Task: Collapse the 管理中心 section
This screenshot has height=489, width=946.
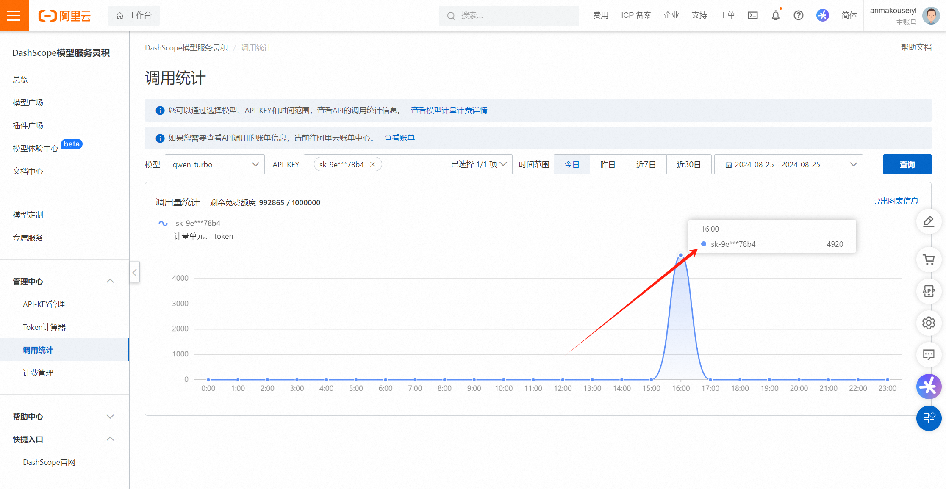Action: [x=110, y=281]
